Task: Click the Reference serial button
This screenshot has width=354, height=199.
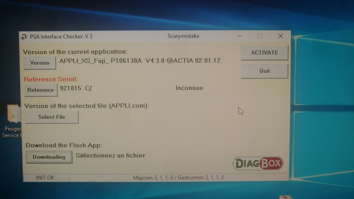Action: (41, 90)
